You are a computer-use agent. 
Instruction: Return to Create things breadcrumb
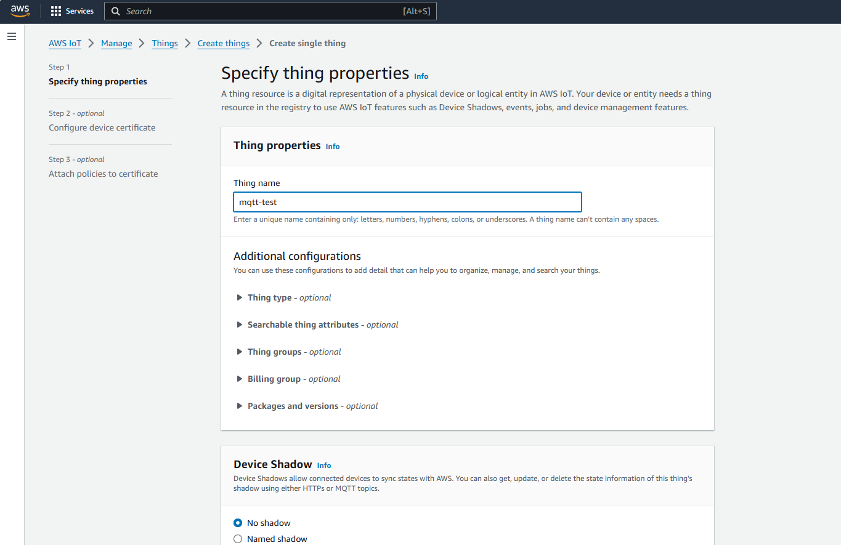(x=224, y=43)
